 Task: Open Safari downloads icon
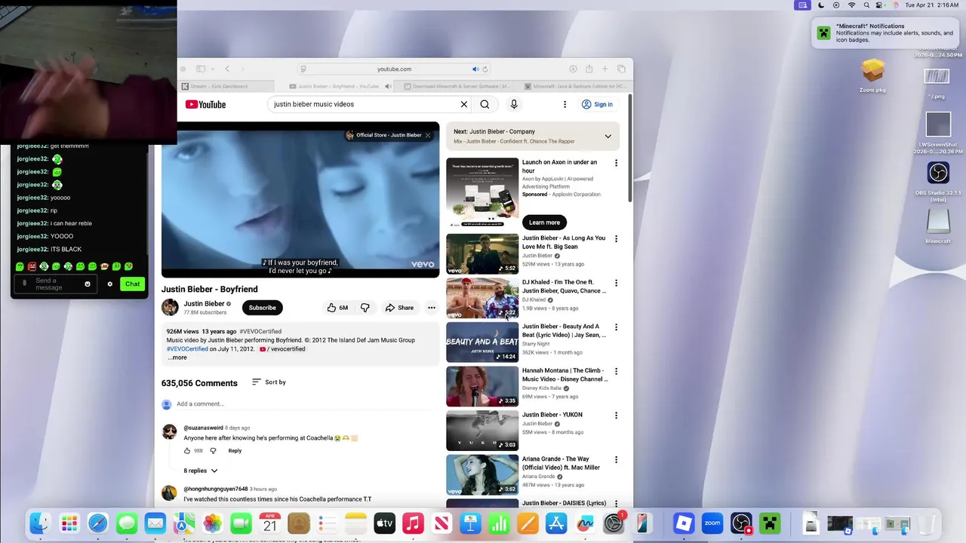(x=573, y=69)
